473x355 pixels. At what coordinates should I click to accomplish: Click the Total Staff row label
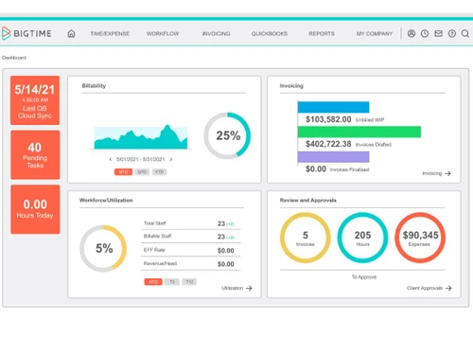tap(155, 223)
